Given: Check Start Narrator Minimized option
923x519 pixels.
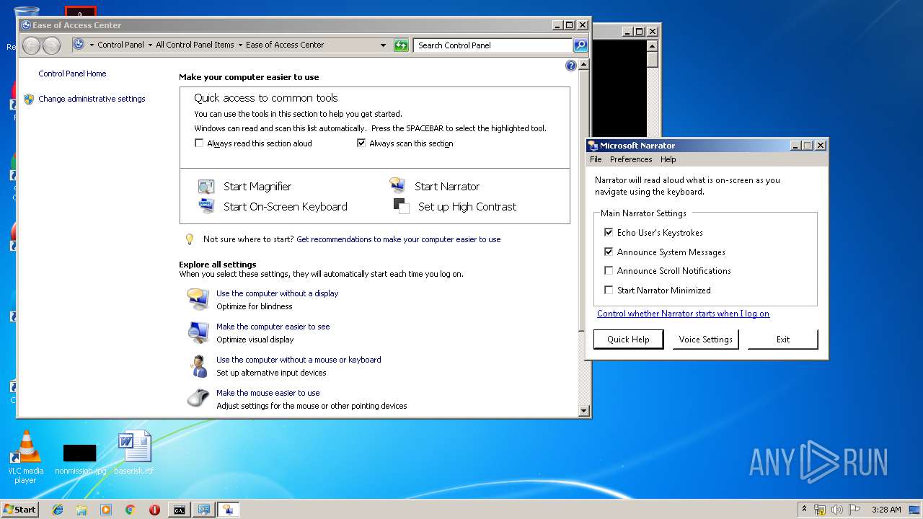Looking at the screenshot, I should coord(609,290).
